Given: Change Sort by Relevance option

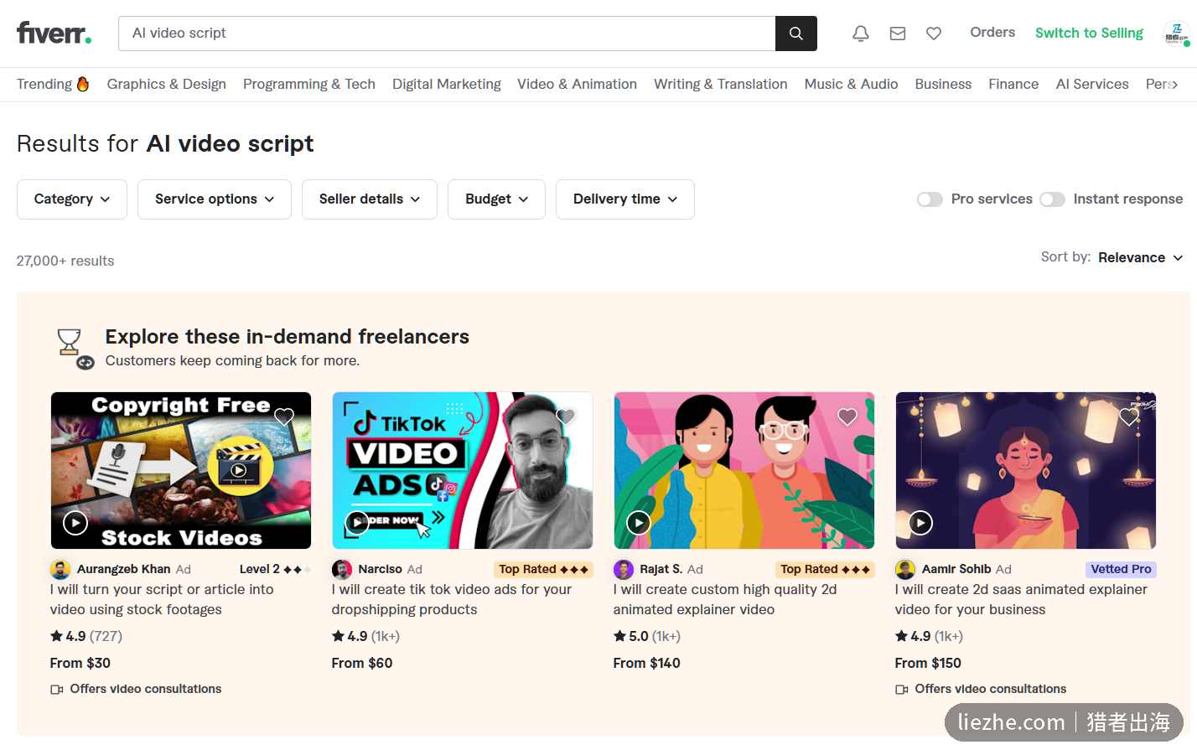Looking at the screenshot, I should (x=1140, y=257).
